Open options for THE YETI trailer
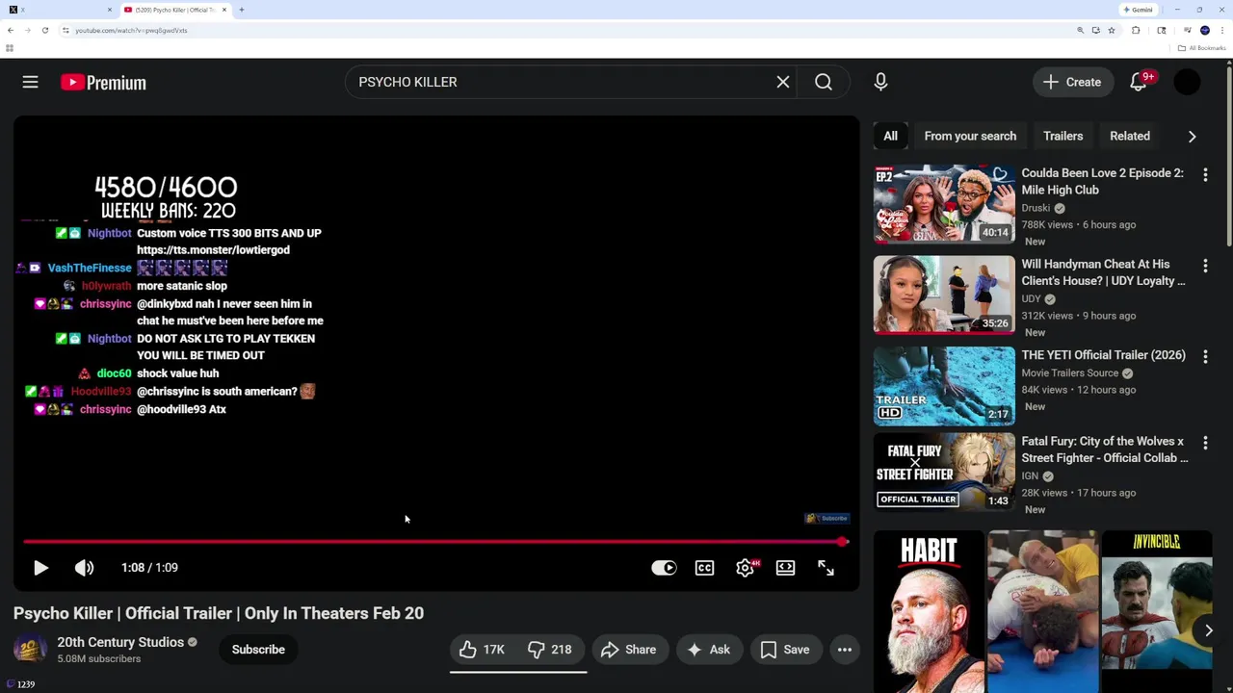1233x693 pixels. coord(1205,356)
